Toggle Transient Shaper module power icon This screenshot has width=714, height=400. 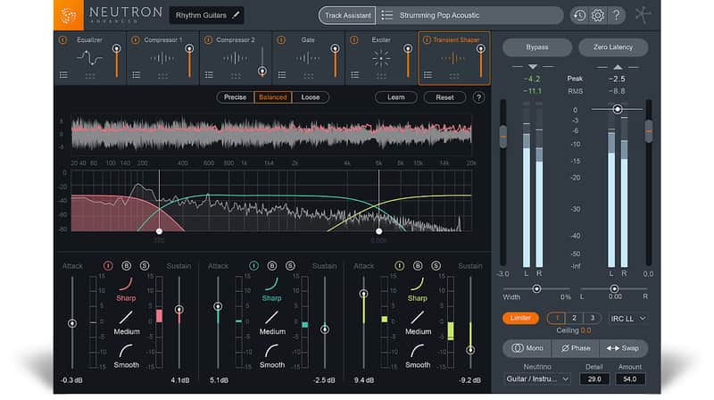[427, 40]
